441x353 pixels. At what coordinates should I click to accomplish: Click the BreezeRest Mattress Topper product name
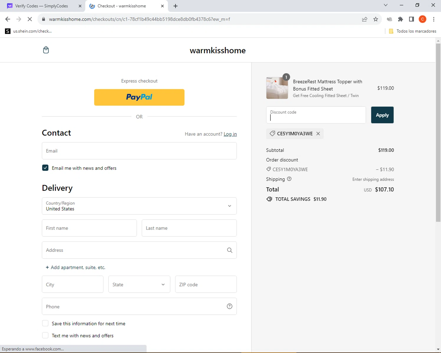(x=328, y=85)
